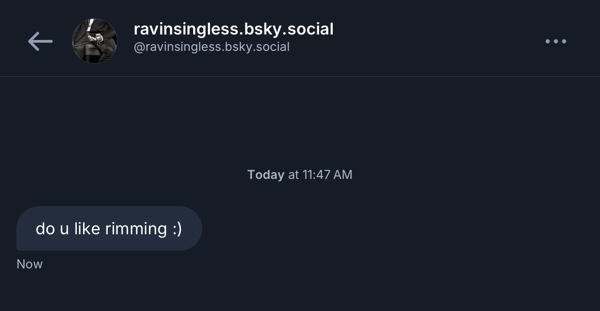Click the gray handle text below the name
Viewport: 600px width, 311px height.
click(211, 47)
